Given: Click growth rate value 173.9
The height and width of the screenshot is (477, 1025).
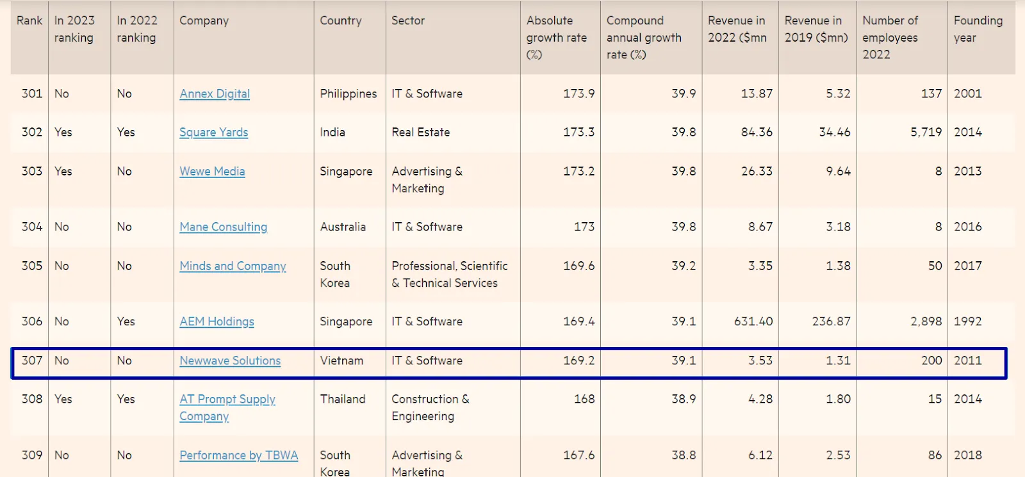Looking at the screenshot, I should (x=579, y=93).
